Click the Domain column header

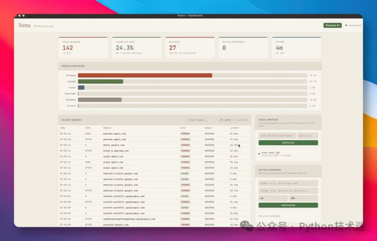[x=107, y=128]
